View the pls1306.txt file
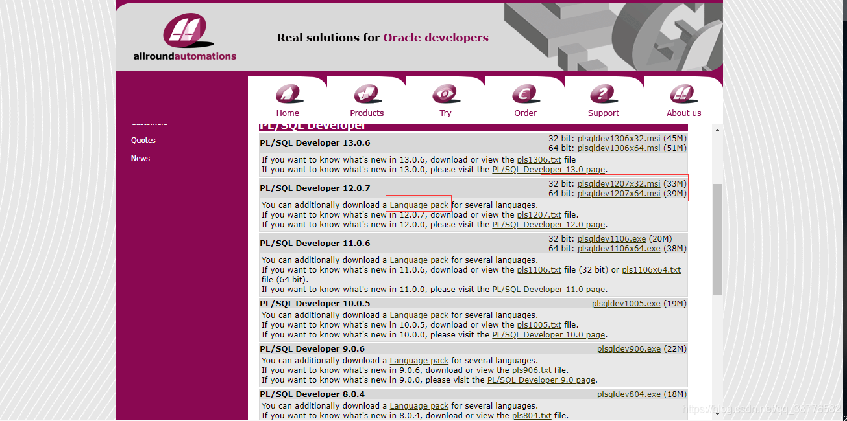This screenshot has width=847, height=421. tap(539, 159)
